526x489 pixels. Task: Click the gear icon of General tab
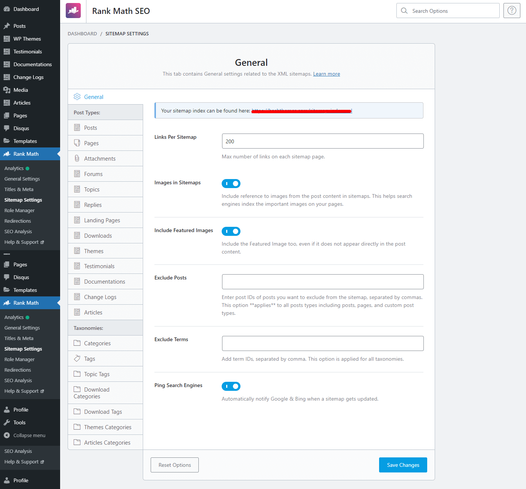[x=77, y=97]
